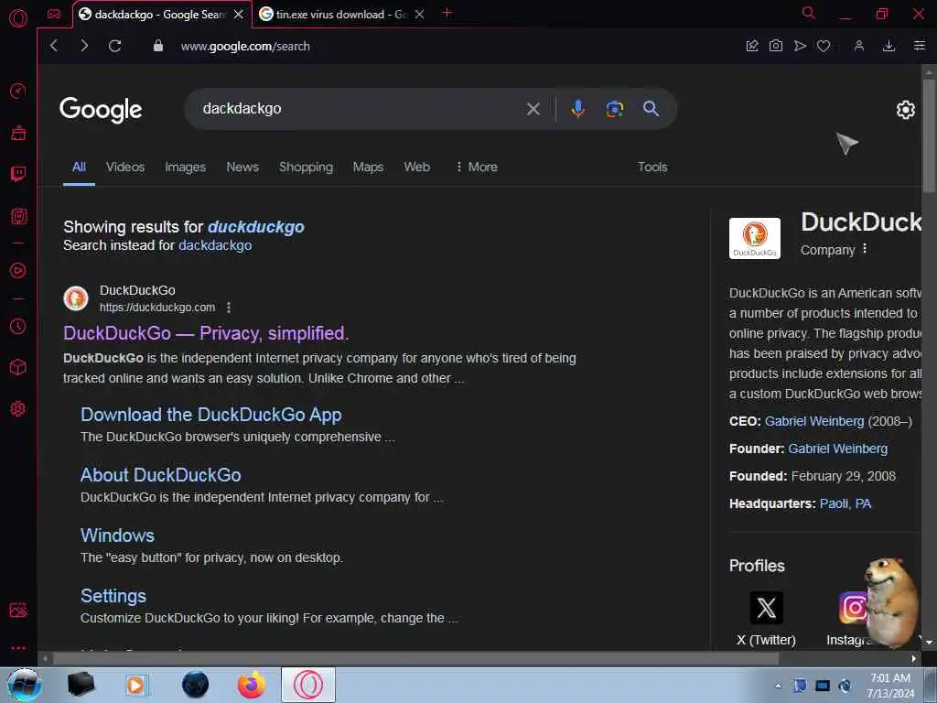This screenshot has height=703, width=937.
Task: Switch to tin.exe virus download tab
Action: coord(341,15)
